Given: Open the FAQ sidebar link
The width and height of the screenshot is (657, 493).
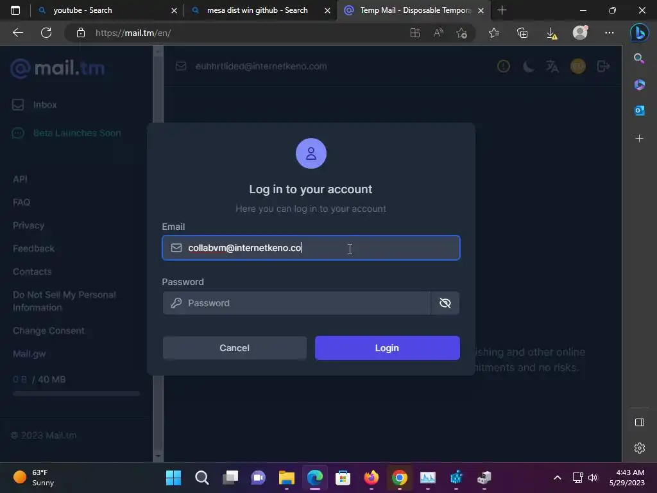Looking at the screenshot, I should pos(21,202).
